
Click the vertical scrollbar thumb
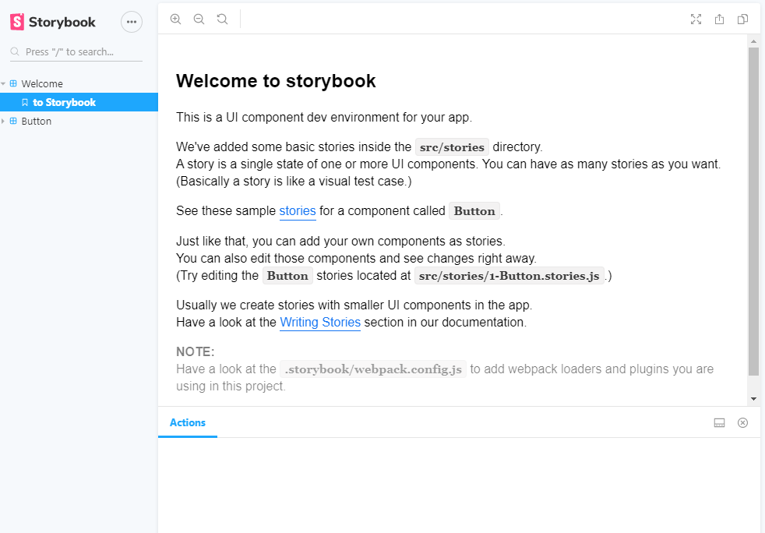pyautogui.click(x=753, y=211)
